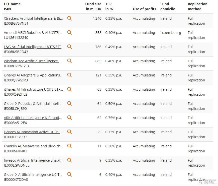Select ISIN IE000LGWDNE5
This screenshot has width=218, height=186.
(x=17, y=165)
